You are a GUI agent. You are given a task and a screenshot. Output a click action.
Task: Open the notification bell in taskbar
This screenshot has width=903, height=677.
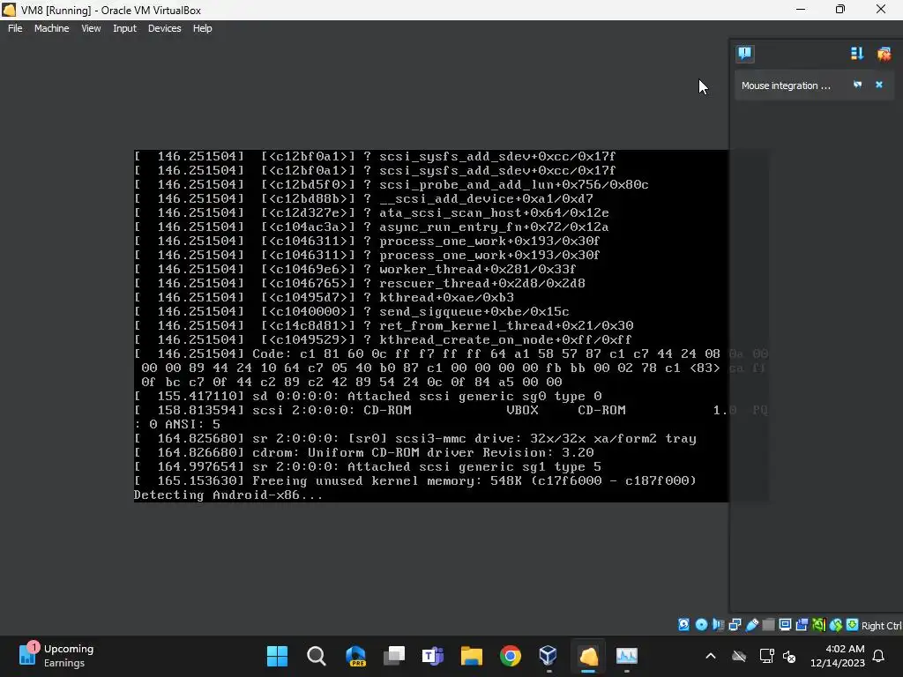pos(879,656)
